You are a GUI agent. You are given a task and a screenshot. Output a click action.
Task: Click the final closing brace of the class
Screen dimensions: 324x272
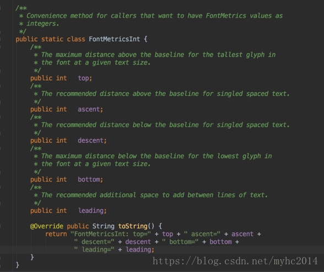(x=18, y=265)
